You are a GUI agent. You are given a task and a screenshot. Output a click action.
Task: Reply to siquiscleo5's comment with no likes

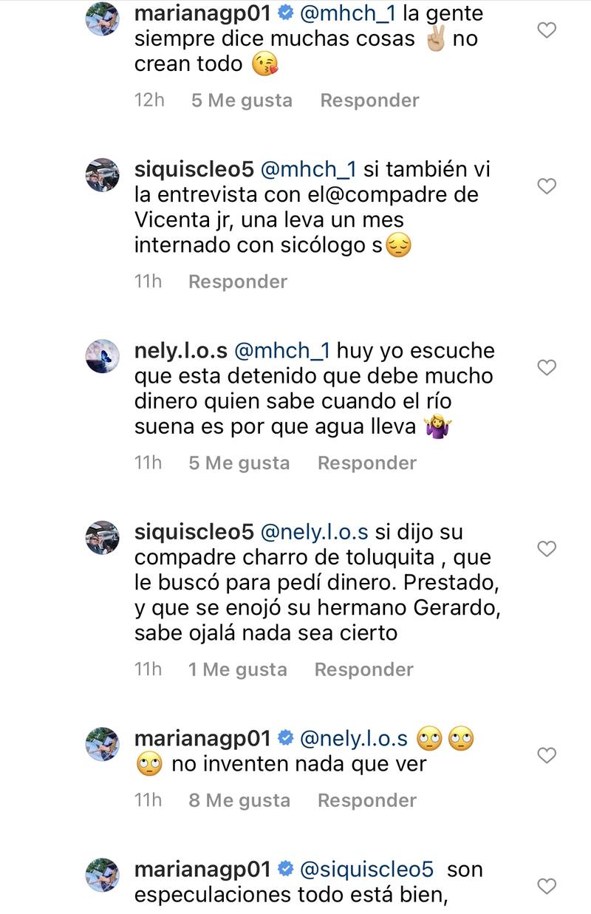click(238, 282)
